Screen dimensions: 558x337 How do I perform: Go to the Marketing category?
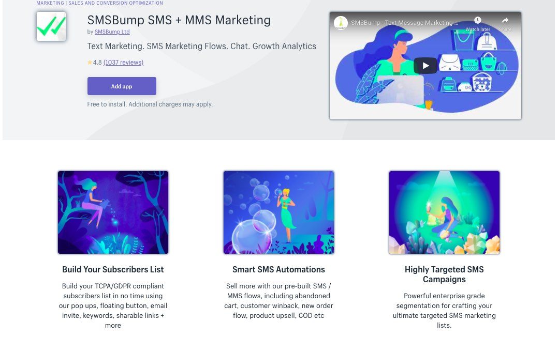(50, 3)
